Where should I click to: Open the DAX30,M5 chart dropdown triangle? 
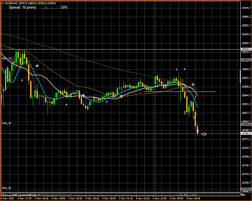tap(3, 3)
